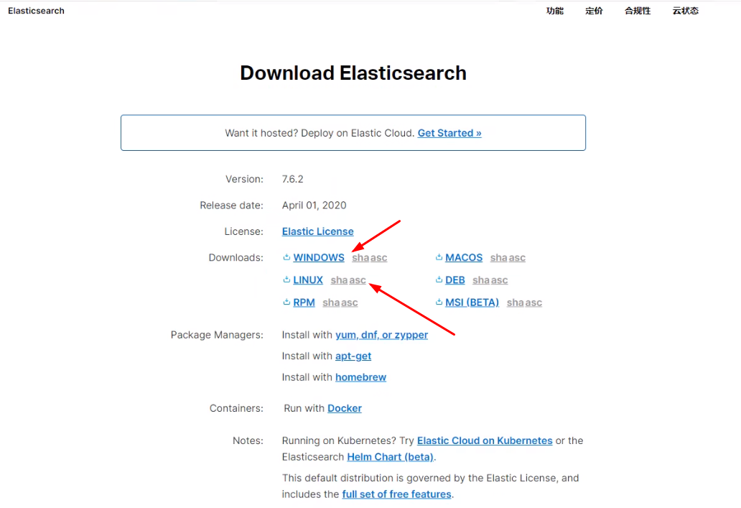Open the Elastic License link
This screenshot has width=741, height=508.
tap(317, 231)
